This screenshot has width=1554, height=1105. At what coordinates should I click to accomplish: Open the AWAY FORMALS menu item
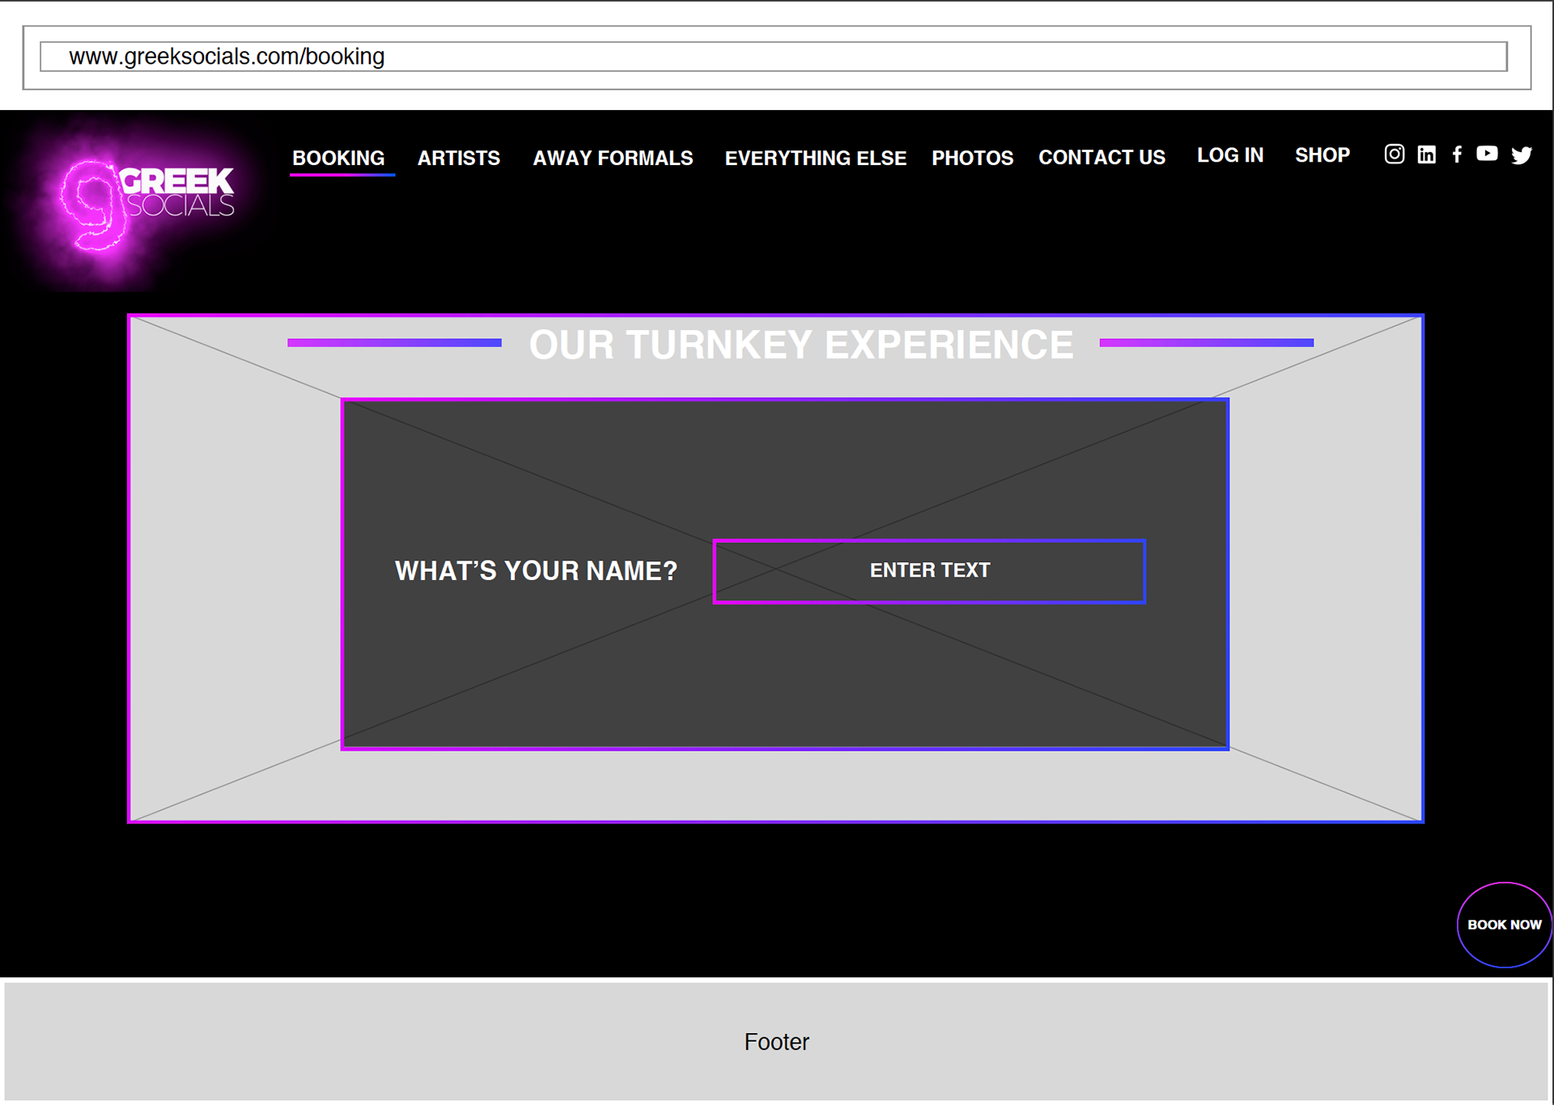[613, 158]
